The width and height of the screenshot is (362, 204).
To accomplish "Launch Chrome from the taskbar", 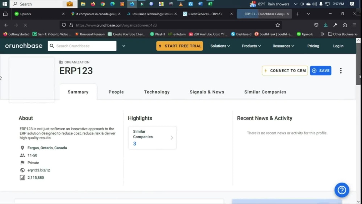I will 102,4.
